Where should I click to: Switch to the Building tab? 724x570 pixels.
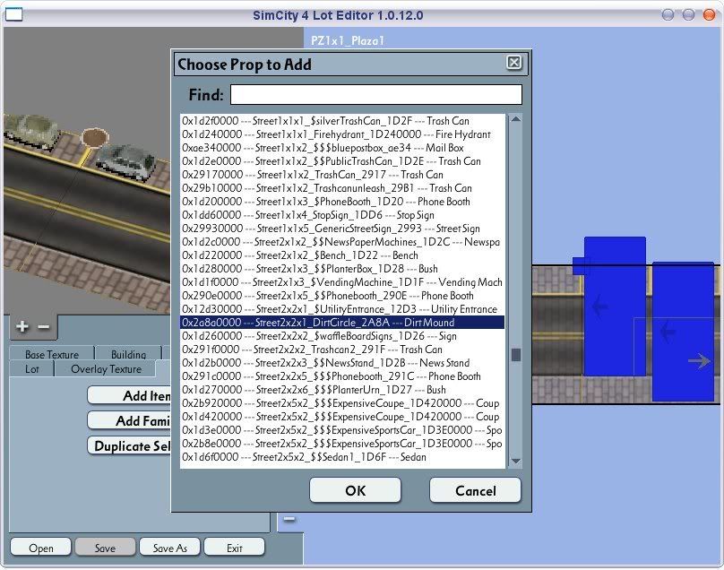128,354
